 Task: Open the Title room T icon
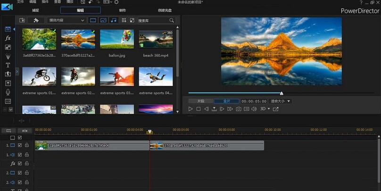click(x=8, y=65)
